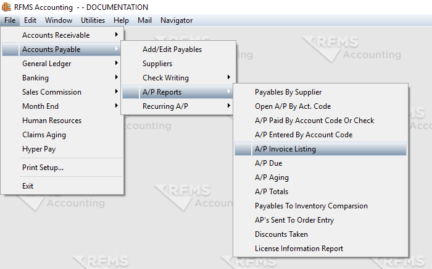This screenshot has width=432, height=269.
Task: Select Accounts Payable in File menu
Action: (x=62, y=49)
